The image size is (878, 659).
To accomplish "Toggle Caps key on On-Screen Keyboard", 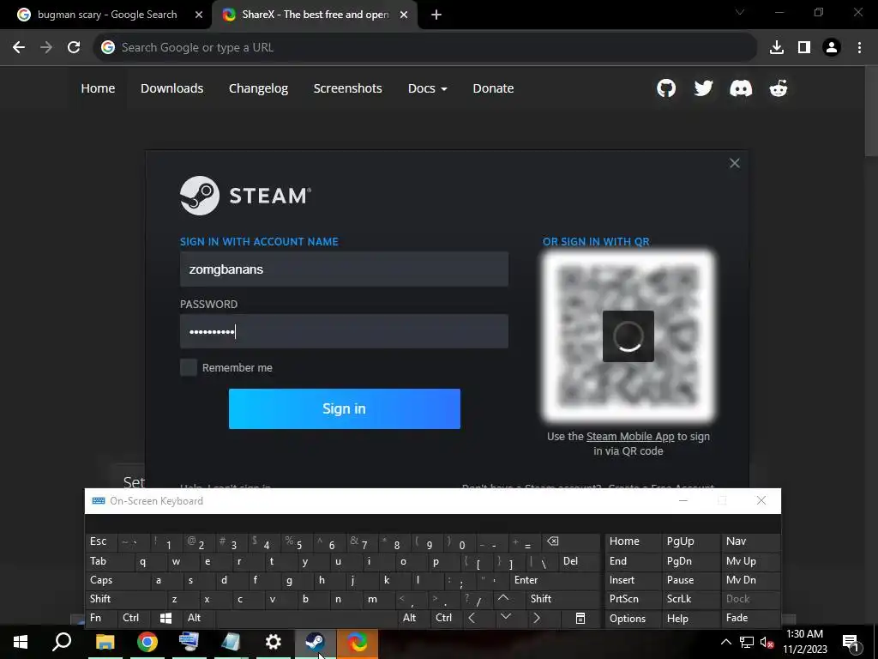I will tap(117, 580).
